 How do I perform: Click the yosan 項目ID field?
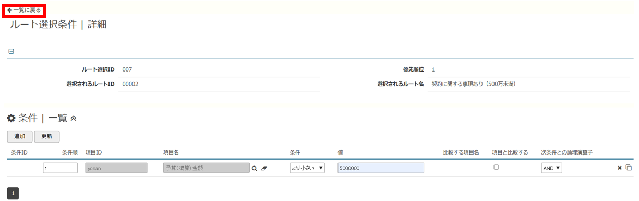click(x=116, y=168)
